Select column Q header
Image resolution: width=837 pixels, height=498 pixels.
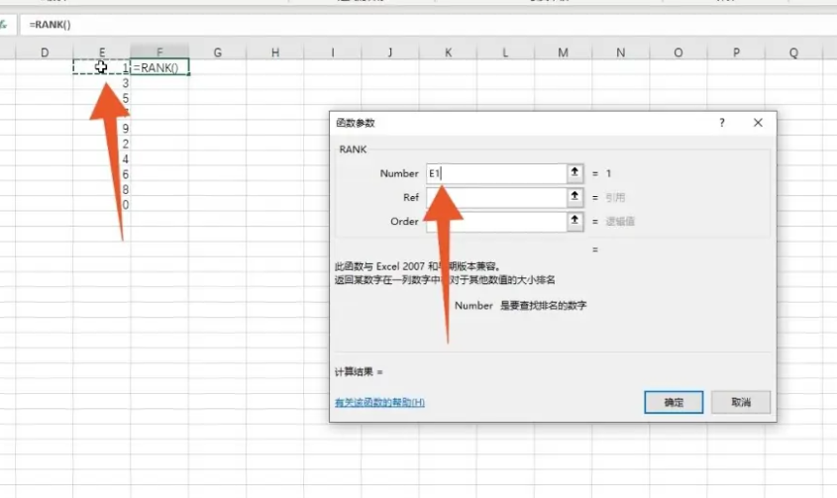tap(794, 51)
